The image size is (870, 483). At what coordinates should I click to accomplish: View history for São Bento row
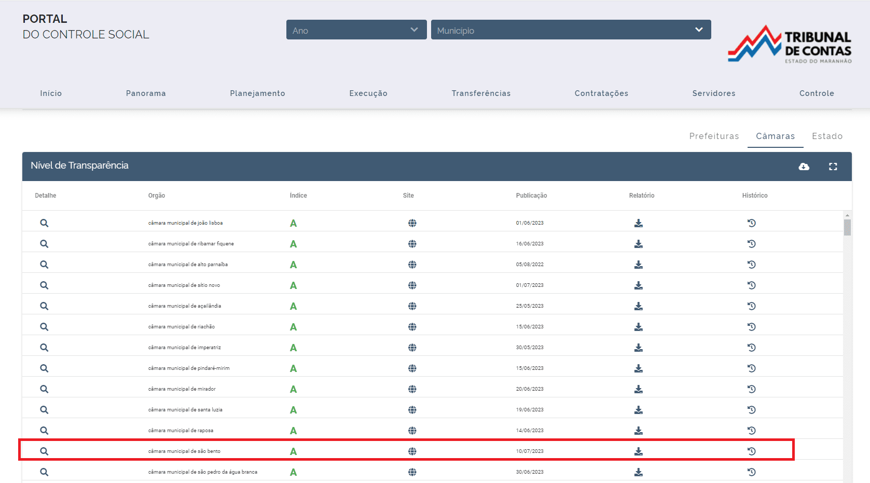tap(752, 451)
